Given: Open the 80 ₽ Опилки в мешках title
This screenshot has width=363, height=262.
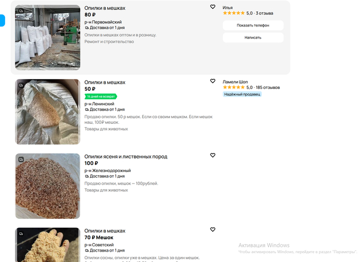Looking at the screenshot, I should 105,8.
